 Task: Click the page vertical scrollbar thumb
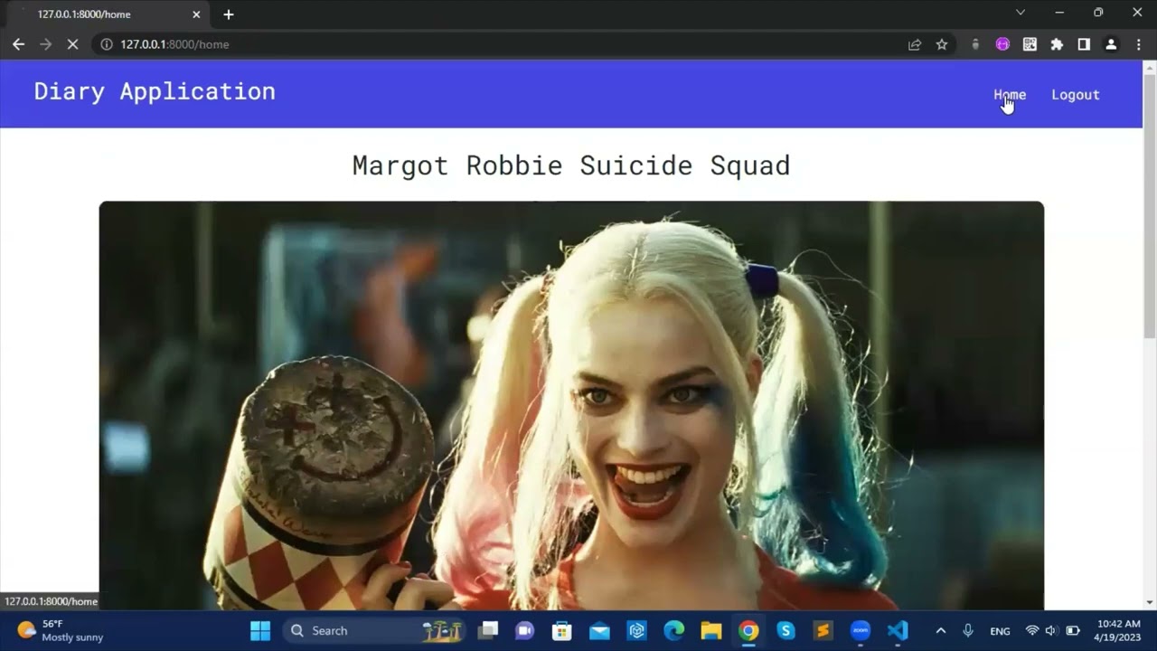(x=1150, y=208)
